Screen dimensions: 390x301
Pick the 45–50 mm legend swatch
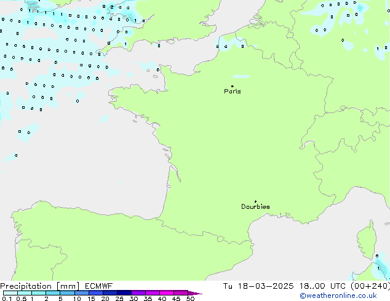pyautogui.click(x=181, y=293)
